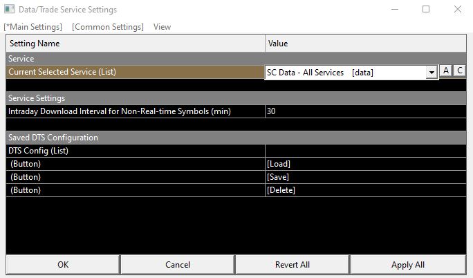Click the OK button
This screenshot has height=278, width=473.
[63, 265]
